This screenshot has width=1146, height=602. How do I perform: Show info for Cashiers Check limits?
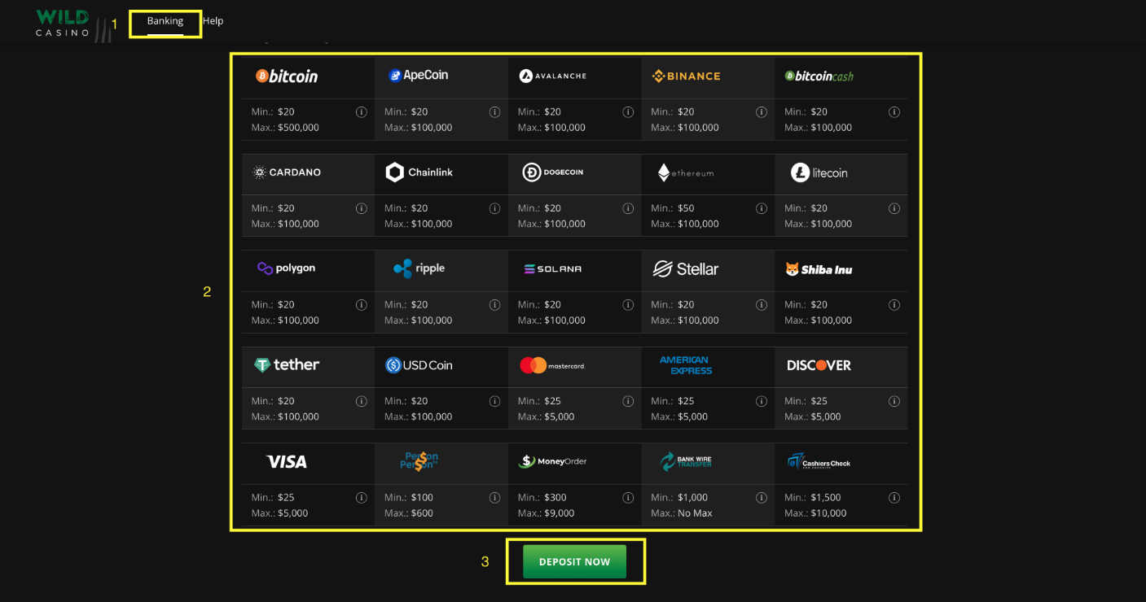(894, 498)
